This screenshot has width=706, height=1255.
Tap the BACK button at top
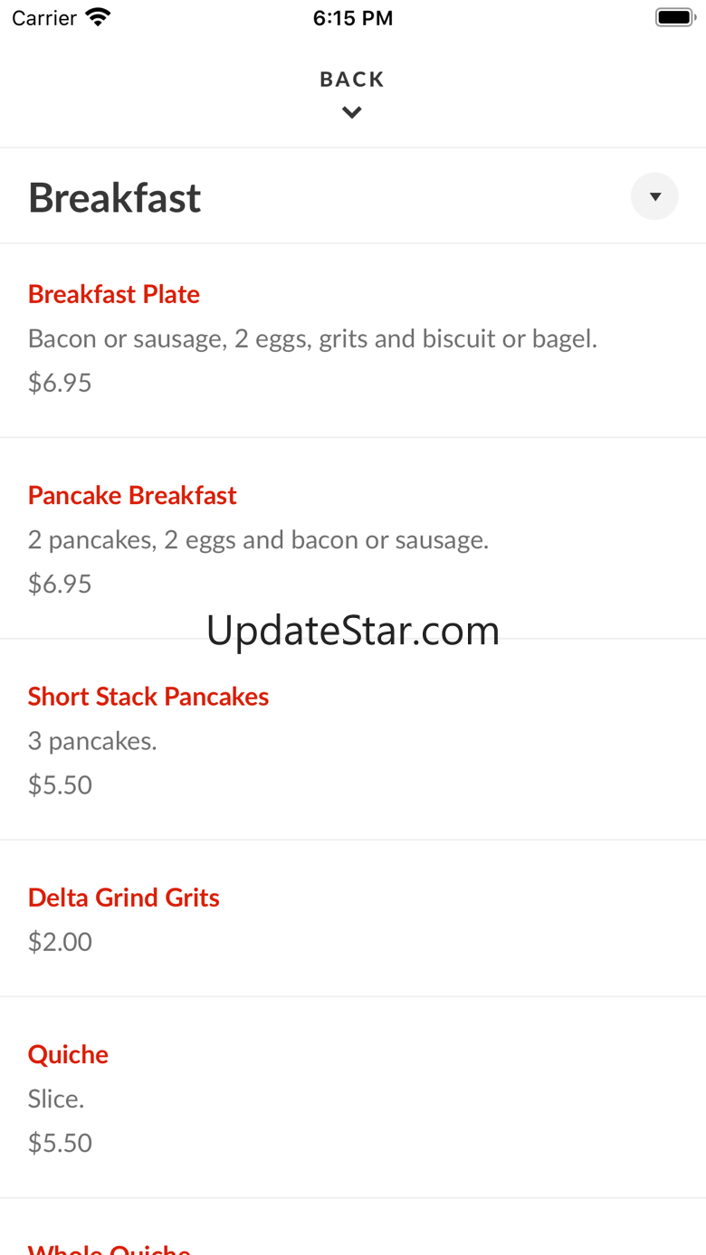(x=352, y=80)
